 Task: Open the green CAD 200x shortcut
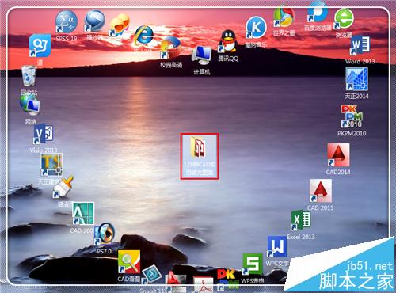[x=83, y=213]
